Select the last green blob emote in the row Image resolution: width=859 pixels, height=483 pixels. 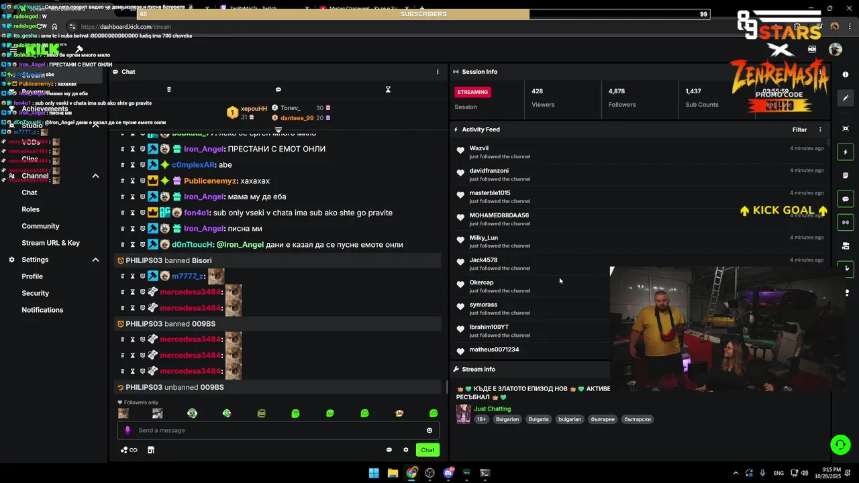(x=434, y=413)
